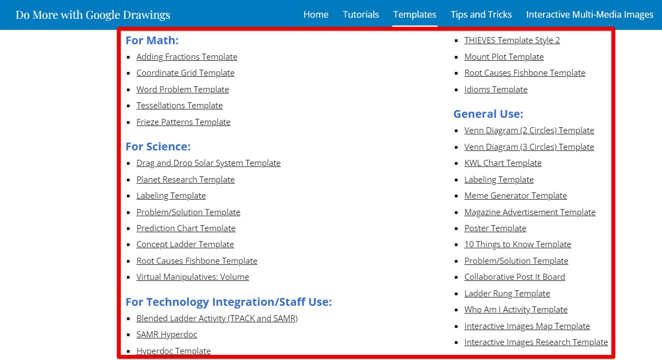Open the Tutorials menu item
Image resolution: width=662 pixels, height=360 pixels.
[361, 14]
